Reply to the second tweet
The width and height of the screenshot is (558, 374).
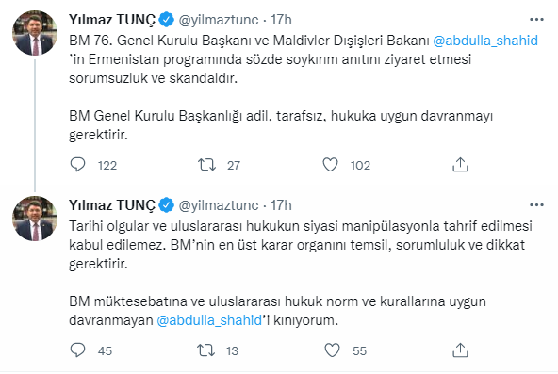coord(77,350)
